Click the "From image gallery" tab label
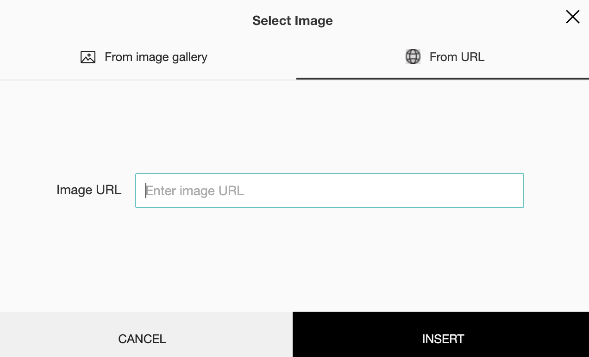 (156, 57)
